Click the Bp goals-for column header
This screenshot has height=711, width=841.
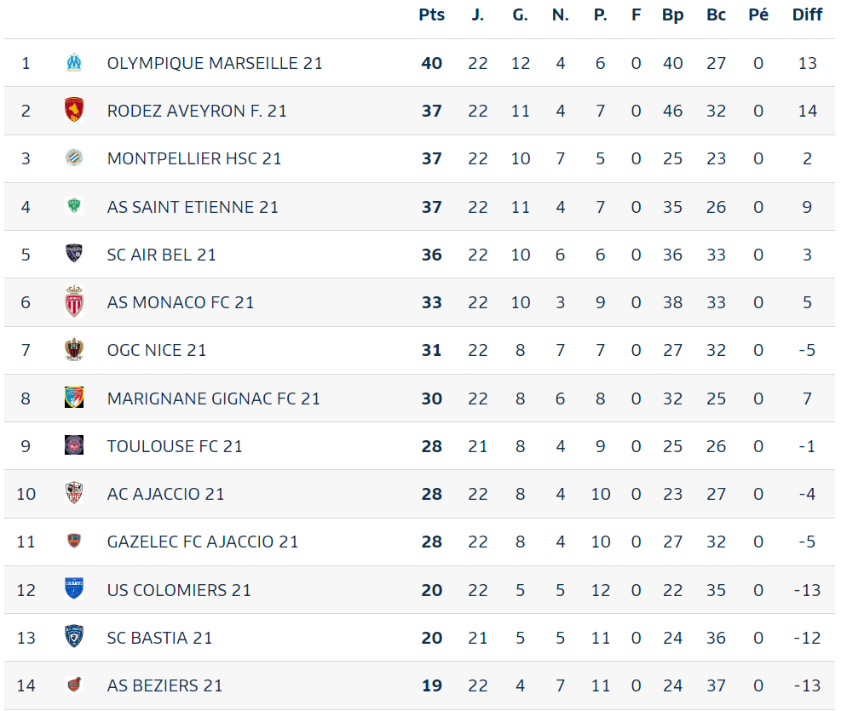click(x=672, y=15)
